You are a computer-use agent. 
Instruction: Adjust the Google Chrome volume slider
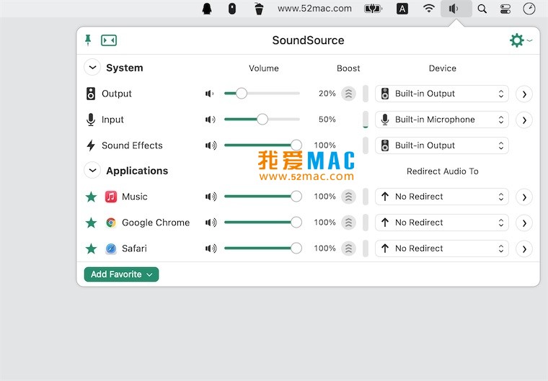[x=262, y=222]
